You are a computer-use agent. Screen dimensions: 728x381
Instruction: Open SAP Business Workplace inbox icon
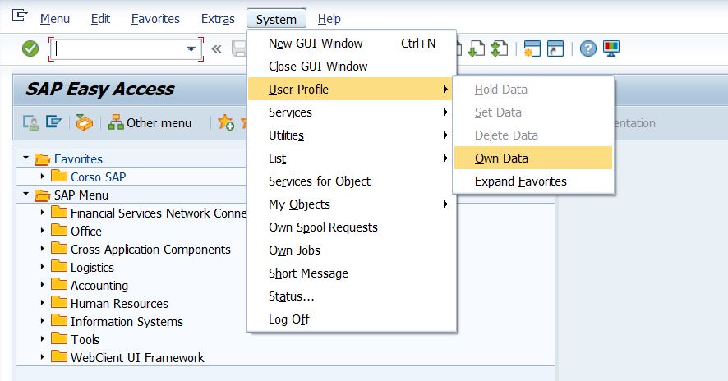pos(84,122)
